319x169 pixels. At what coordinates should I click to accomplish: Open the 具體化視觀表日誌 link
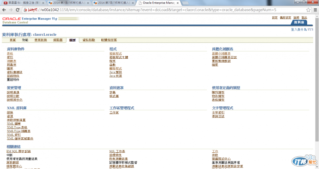click(224, 57)
